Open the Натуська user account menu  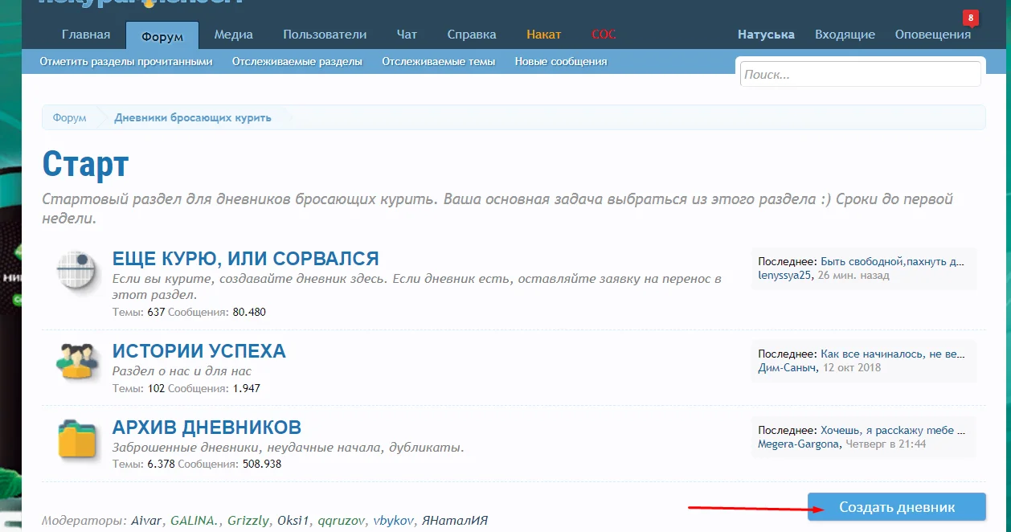pyautogui.click(x=766, y=35)
